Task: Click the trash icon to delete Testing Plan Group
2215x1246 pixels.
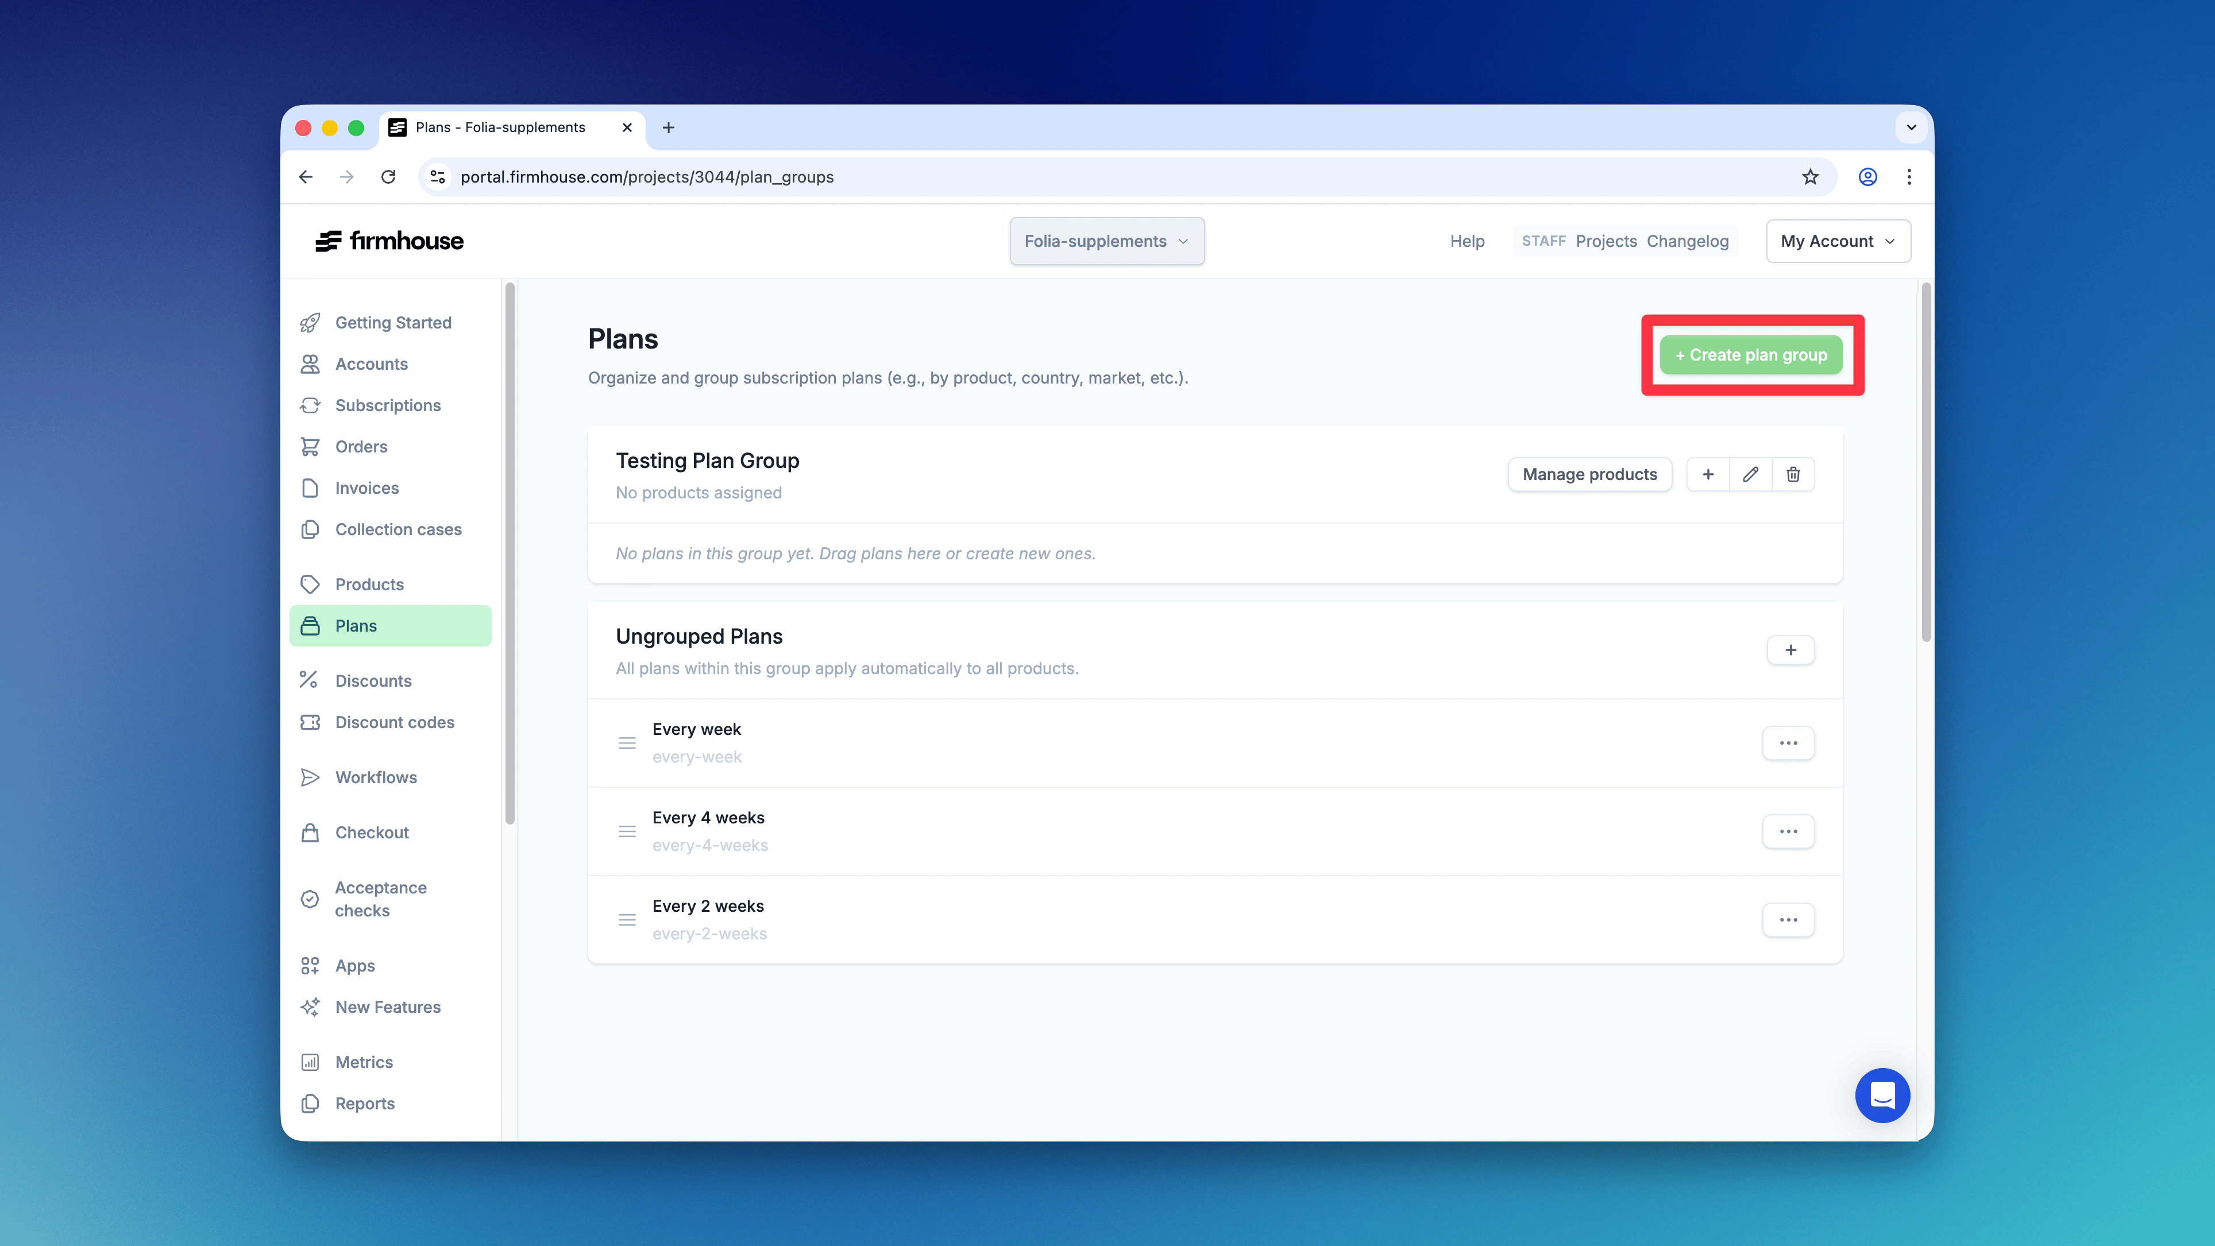Action: tap(1794, 474)
